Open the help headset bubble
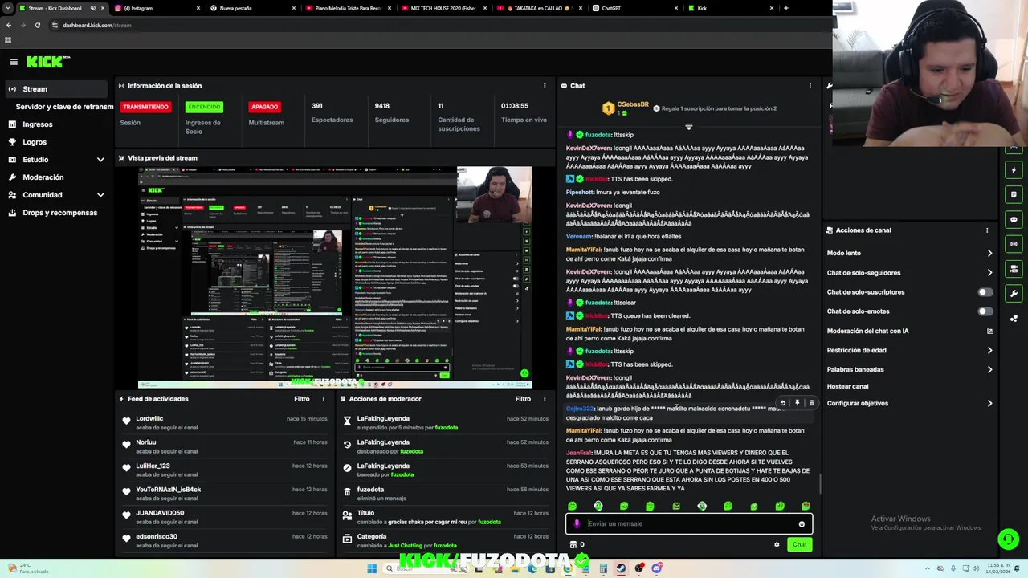This screenshot has height=578, width=1028. pos(1008,539)
